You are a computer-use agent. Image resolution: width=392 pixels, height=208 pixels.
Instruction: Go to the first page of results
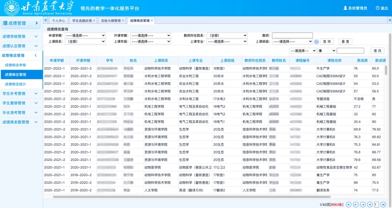(349, 204)
